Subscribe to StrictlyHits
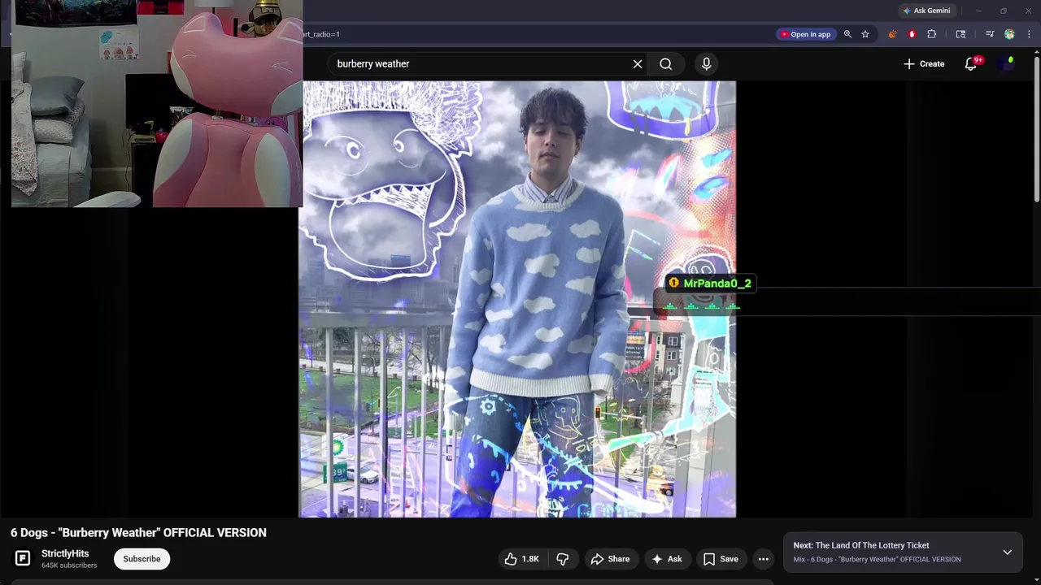1041x585 pixels. (x=142, y=559)
